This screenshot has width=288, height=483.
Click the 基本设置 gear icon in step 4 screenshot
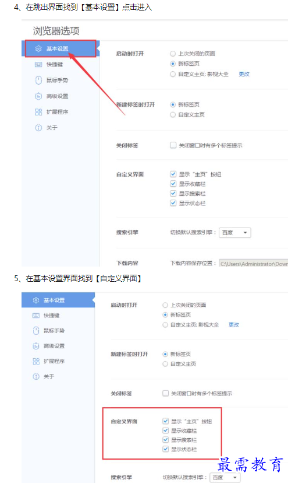point(38,48)
